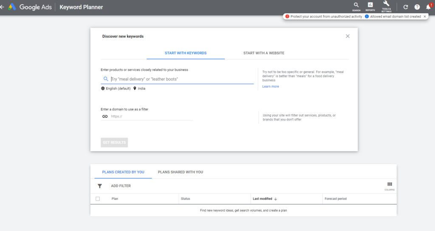Switch to Start with keywords tab

(186, 53)
